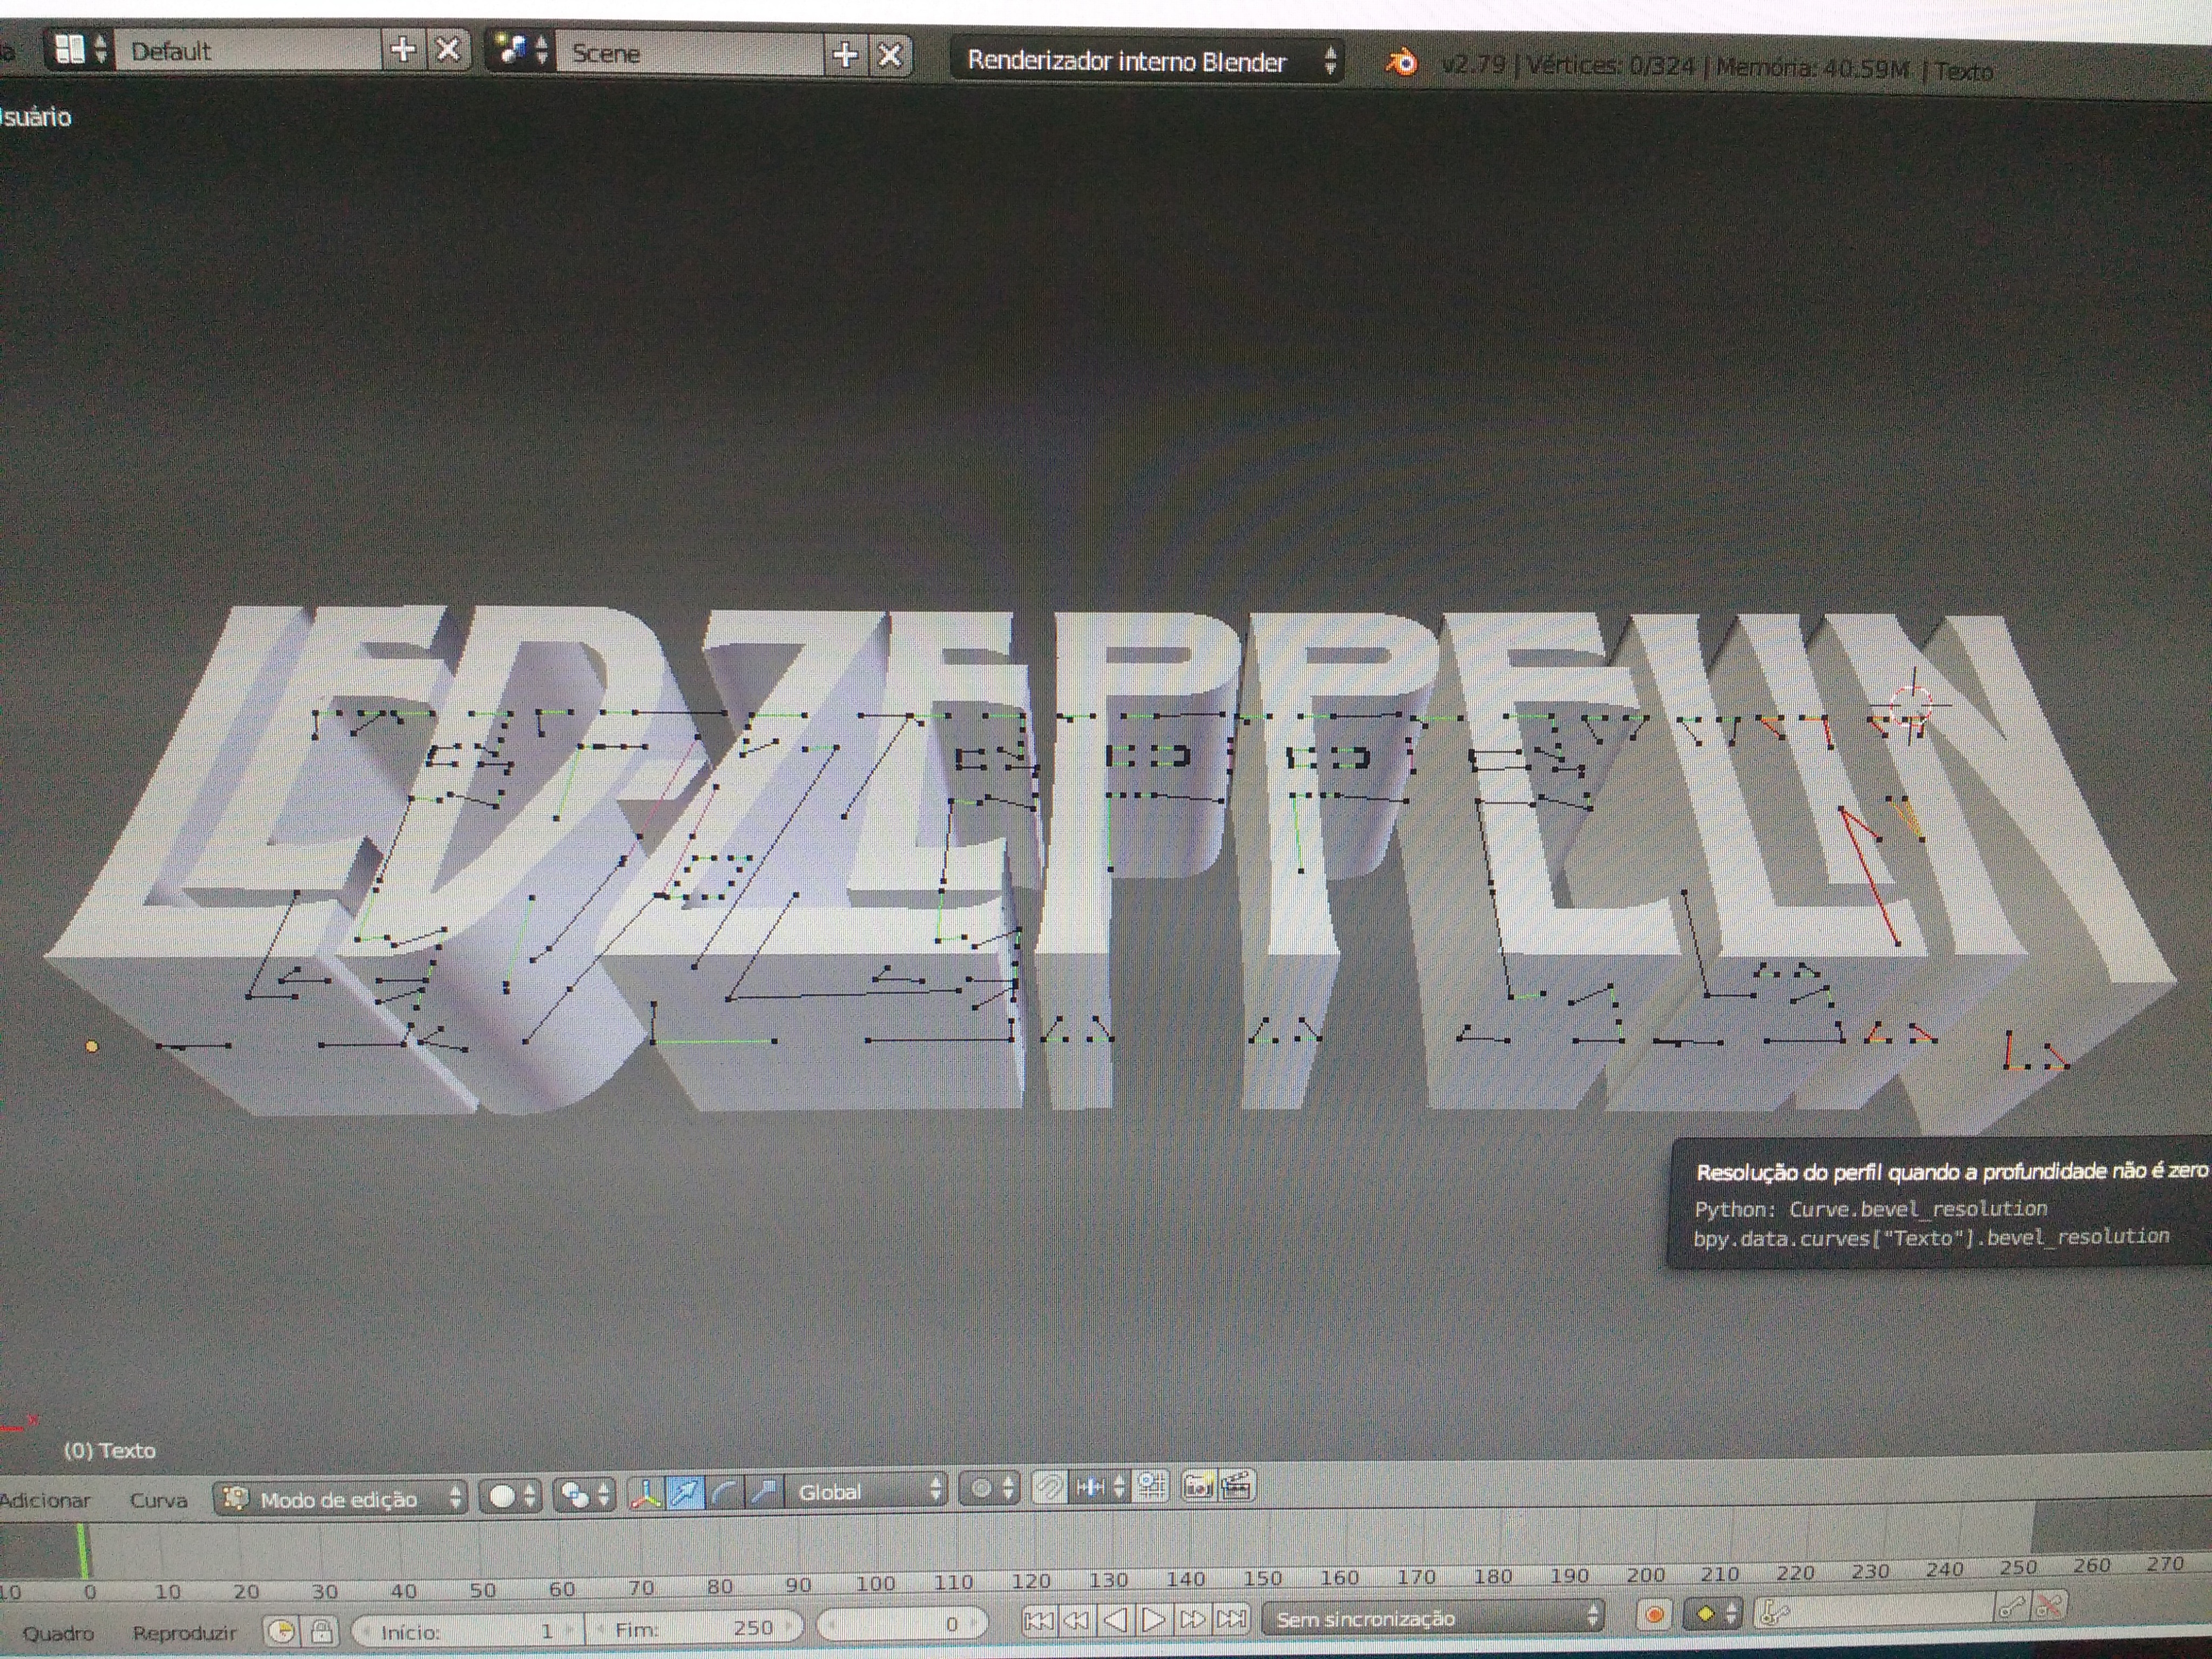Jump to the first frame
2212x1659 pixels.
(x=1039, y=1620)
